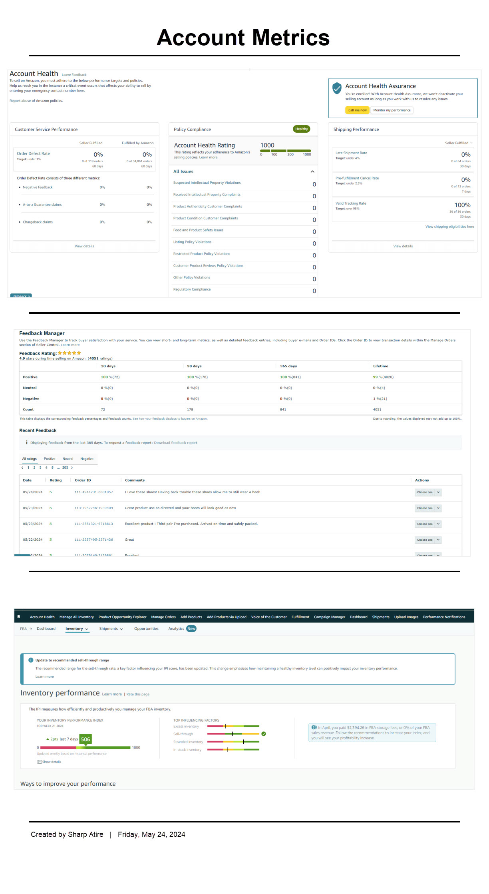Click the info icon in the Recent Feedback notice
This screenshot has width=489, height=894.
[27, 442]
